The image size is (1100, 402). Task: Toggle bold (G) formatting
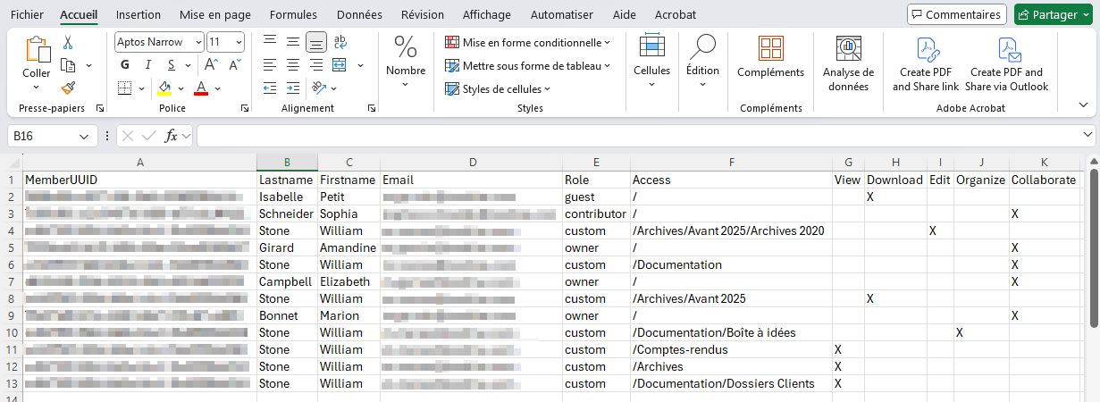click(x=125, y=64)
